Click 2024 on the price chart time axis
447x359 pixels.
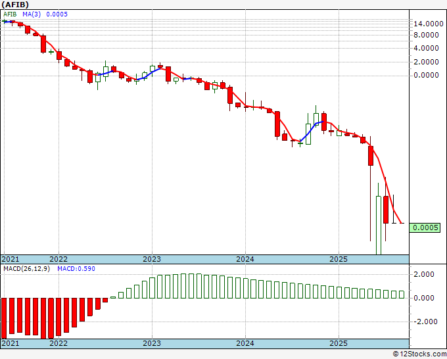pyautogui.click(x=245, y=259)
